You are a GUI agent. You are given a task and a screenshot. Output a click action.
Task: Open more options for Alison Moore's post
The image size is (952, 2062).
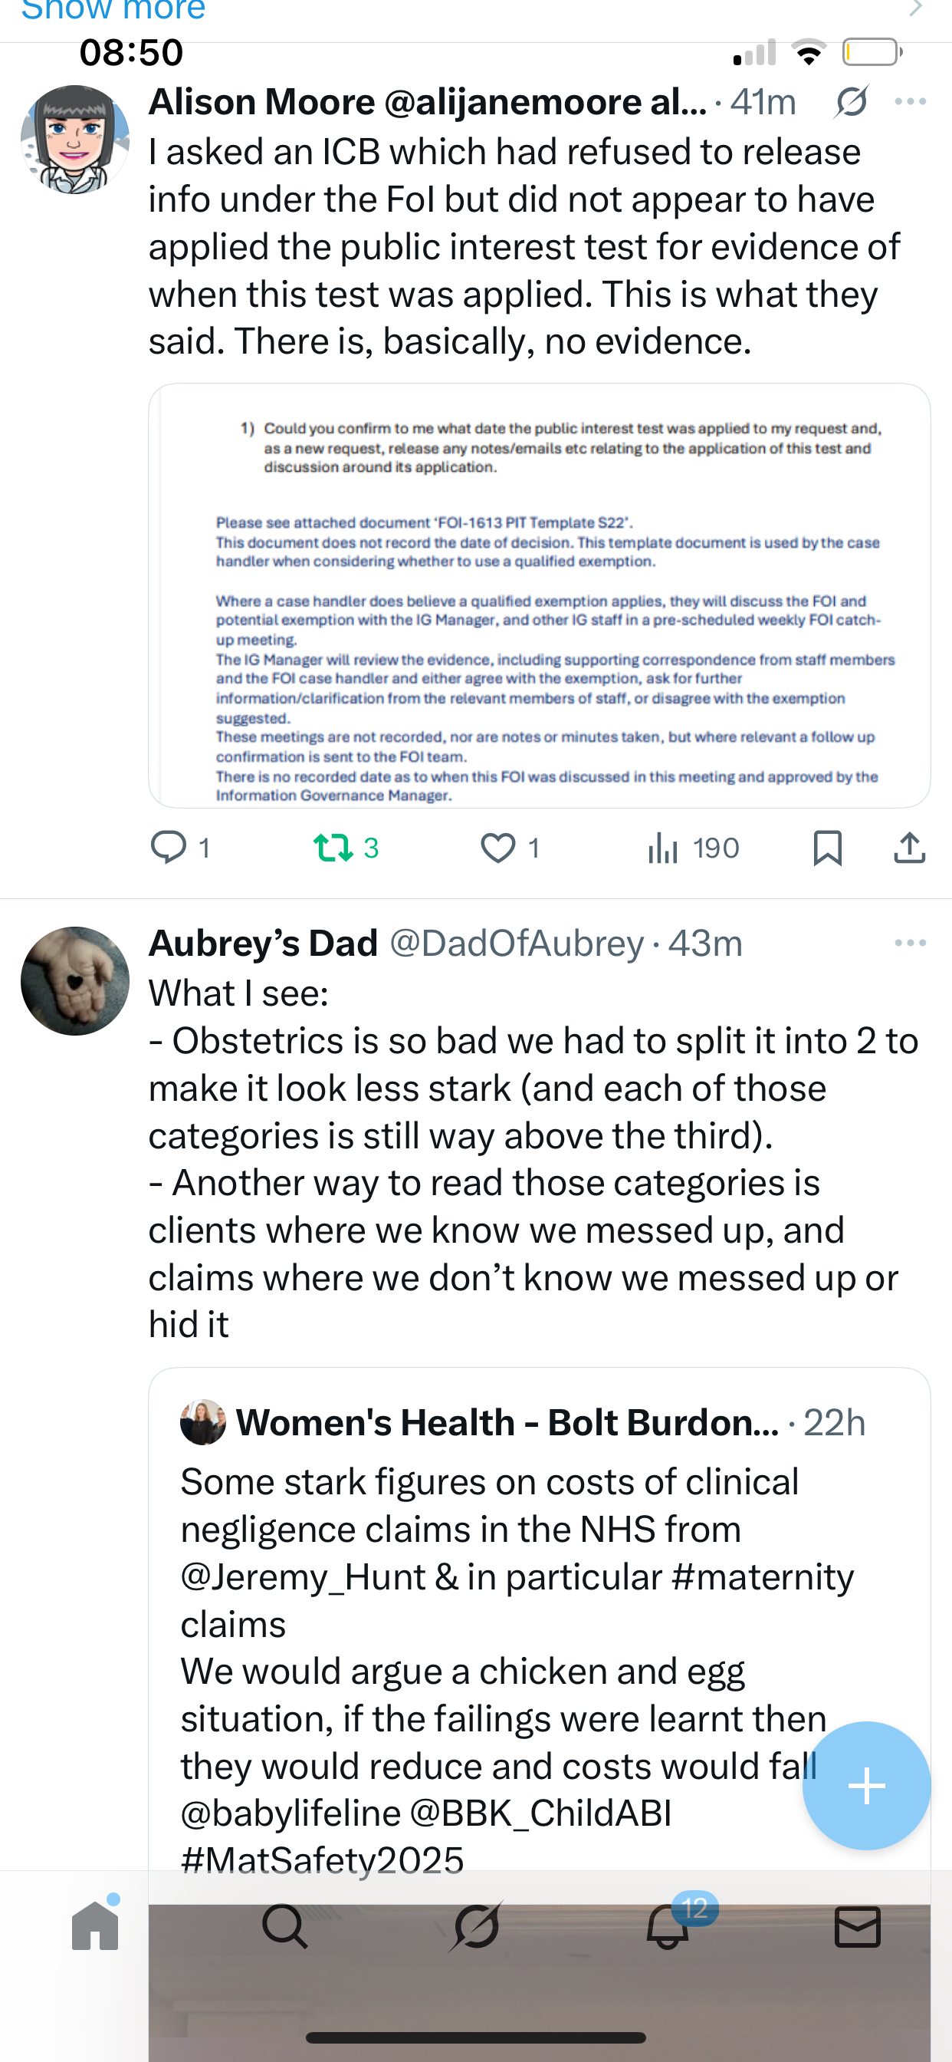(911, 102)
